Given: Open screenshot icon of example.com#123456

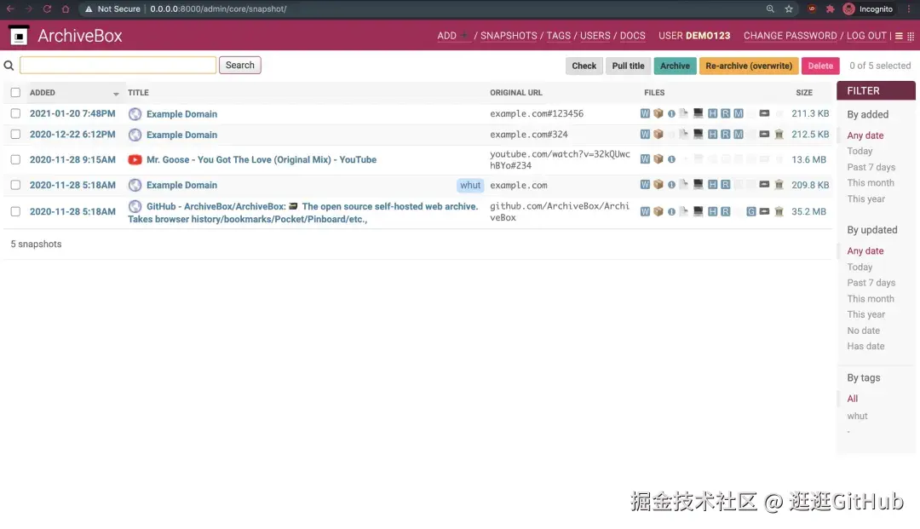Looking at the screenshot, I should coord(699,113).
